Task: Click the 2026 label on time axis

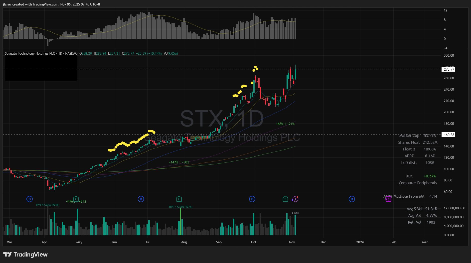Action: (x=360, y=242)
